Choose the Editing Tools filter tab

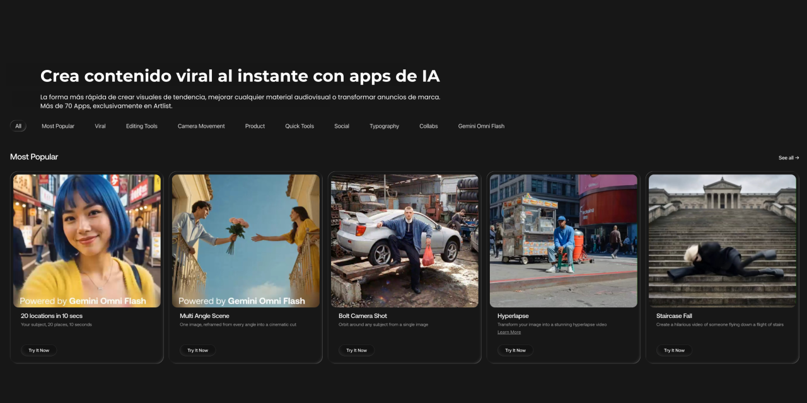pos(142,126)
